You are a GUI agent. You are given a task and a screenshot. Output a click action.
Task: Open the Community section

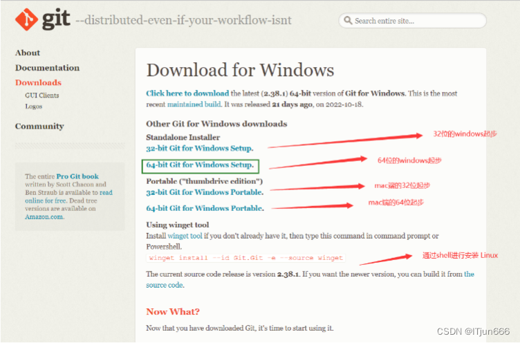pos(39,126)
